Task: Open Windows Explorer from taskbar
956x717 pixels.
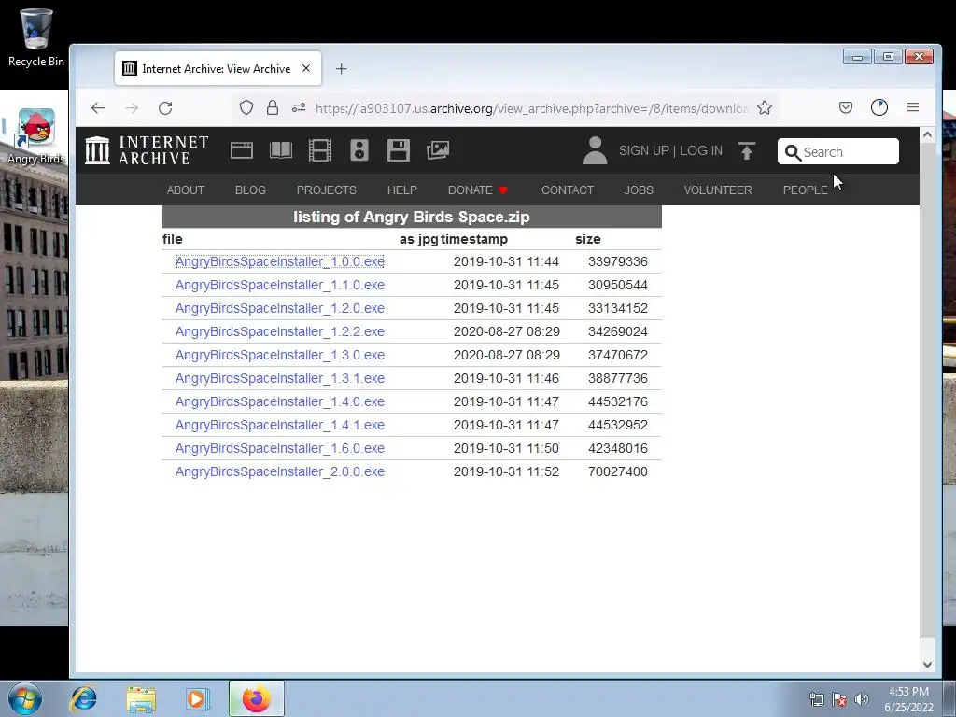Action: click(141, 698)
